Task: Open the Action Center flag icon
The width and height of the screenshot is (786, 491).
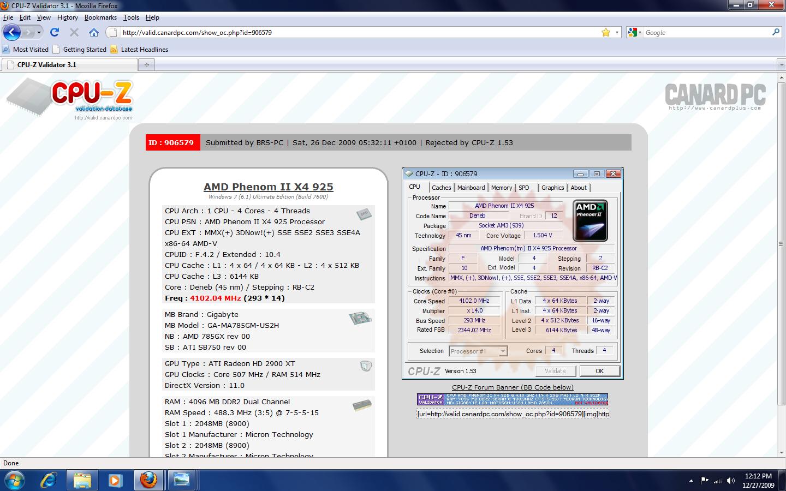Action: click(704, 481)
